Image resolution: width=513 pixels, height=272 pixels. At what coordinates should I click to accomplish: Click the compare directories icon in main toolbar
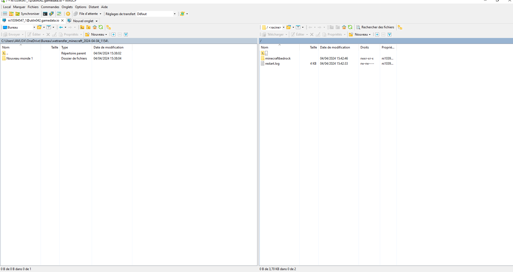coord(5,14)
